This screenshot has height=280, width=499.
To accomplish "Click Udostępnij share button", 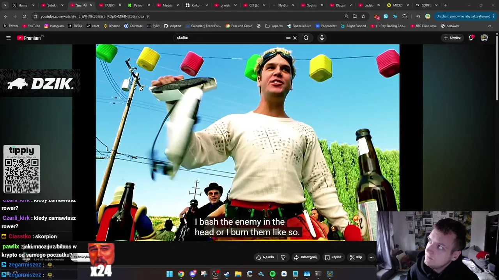I will (x=305, y=257).
